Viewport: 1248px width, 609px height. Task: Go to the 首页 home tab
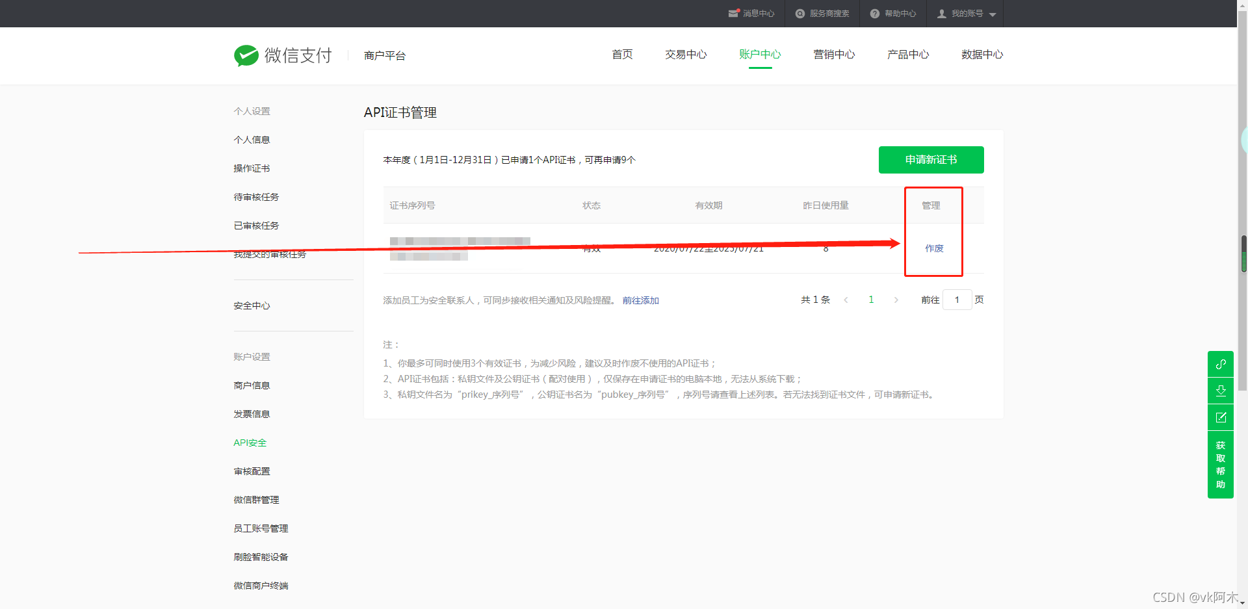coord(622,55)
